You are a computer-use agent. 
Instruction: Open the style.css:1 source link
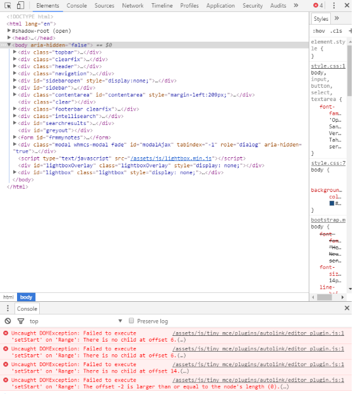pyautogui.click(x=328, y=66)
